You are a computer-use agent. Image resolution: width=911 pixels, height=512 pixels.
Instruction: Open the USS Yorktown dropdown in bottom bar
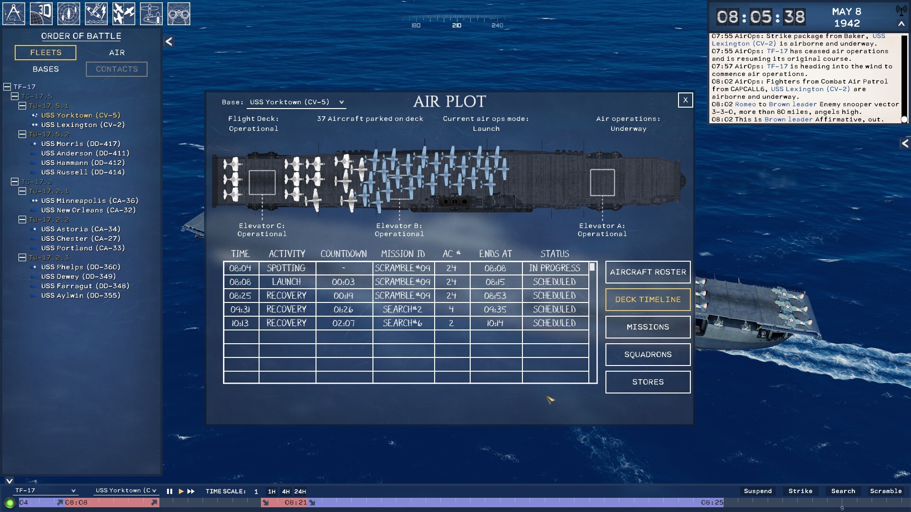(125, 491)
